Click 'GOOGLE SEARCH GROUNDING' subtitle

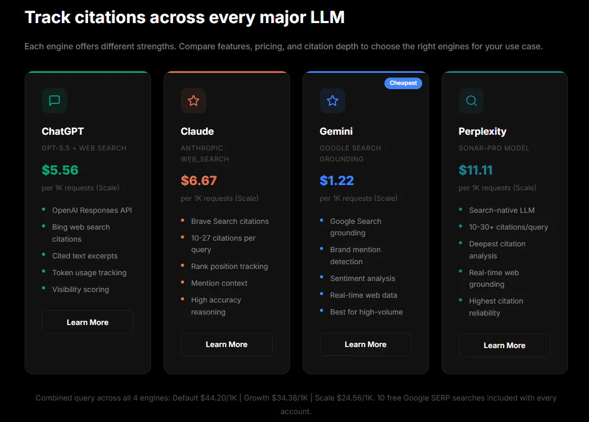point(350,154)
